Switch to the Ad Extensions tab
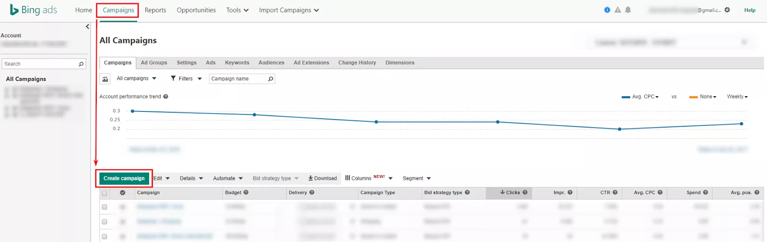This screenshot has width=767, height=242. click(x=312, y=63)
